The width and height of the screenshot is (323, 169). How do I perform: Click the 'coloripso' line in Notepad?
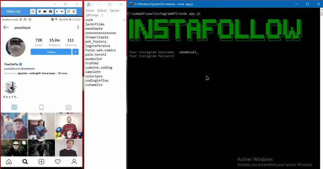pos(94,76)
